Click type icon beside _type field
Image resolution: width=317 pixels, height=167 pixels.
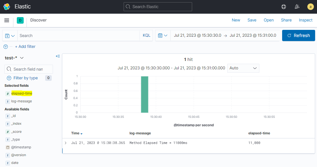tap(8, 140)
